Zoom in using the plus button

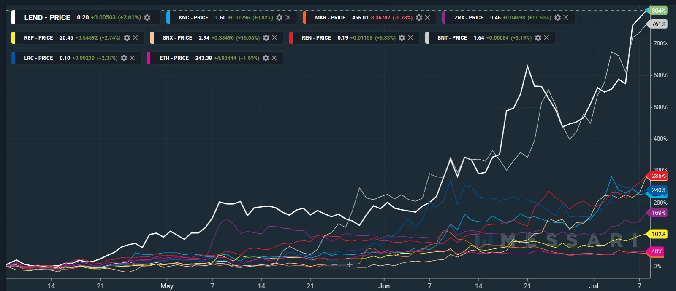click(x=350, y=264)
